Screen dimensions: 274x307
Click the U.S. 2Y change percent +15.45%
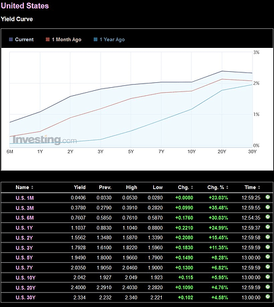[218, 238]
